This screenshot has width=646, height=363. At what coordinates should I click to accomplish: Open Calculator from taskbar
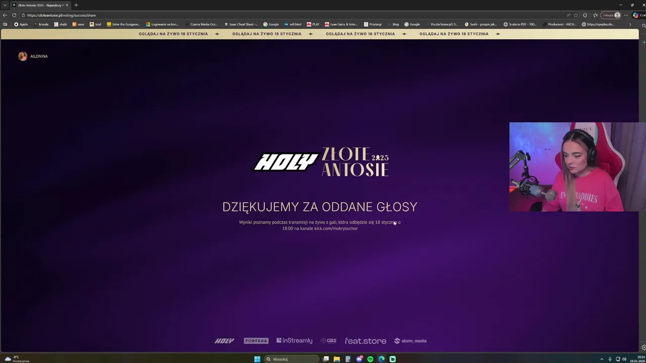[x=348, y=359]
